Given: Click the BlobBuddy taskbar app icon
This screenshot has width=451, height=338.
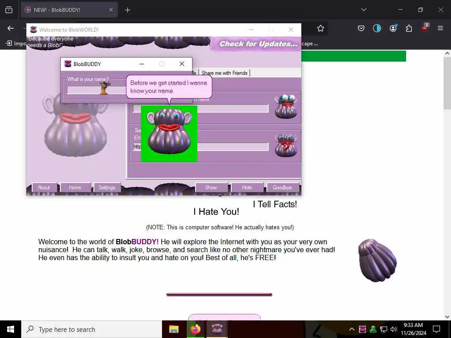Looking at the screenshot, I should (217, 329).
